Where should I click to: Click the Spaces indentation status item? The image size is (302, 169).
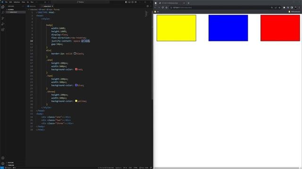tap(118, 168)
